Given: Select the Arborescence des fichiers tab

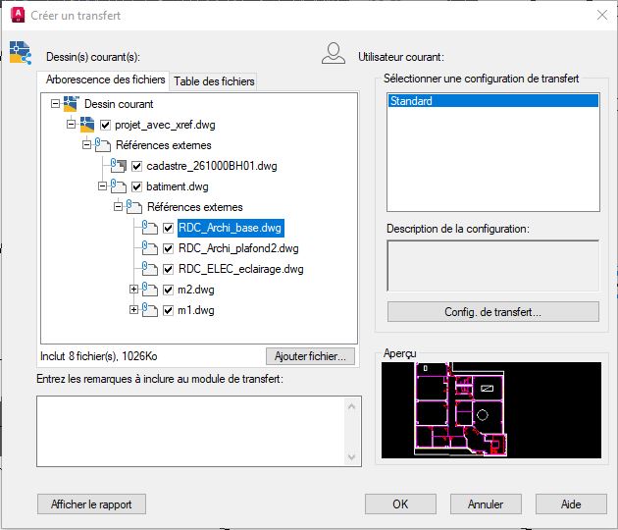Looking at the screenshot, I should point(105,80).
